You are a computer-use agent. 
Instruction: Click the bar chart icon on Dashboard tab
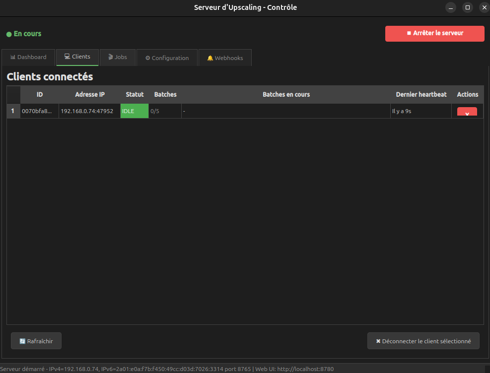(x=12, y=57)
